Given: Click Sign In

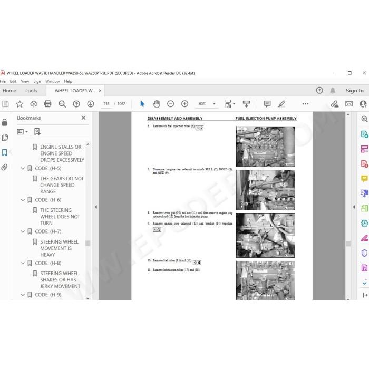Looking at the screenshot, I should pyautogui.click(x=354, y=90).
